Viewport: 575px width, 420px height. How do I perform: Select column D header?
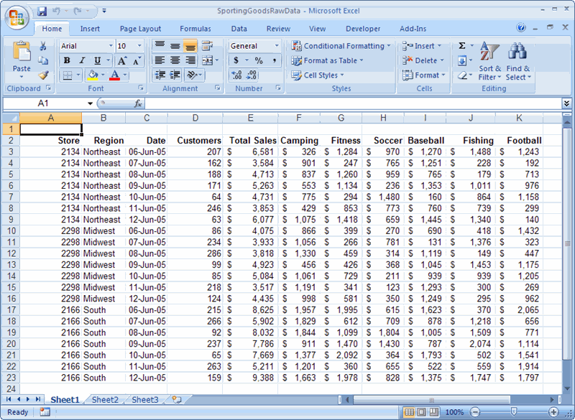pyautogui.click(x=195, y=118)
